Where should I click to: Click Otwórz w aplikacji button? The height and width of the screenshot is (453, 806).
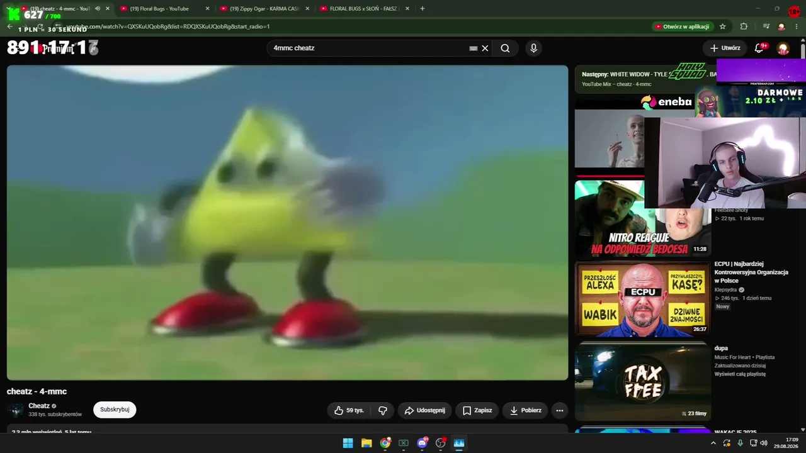(682, 26)
